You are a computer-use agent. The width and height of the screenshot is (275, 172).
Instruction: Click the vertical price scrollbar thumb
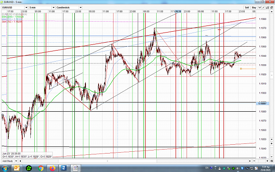[271, 75]
